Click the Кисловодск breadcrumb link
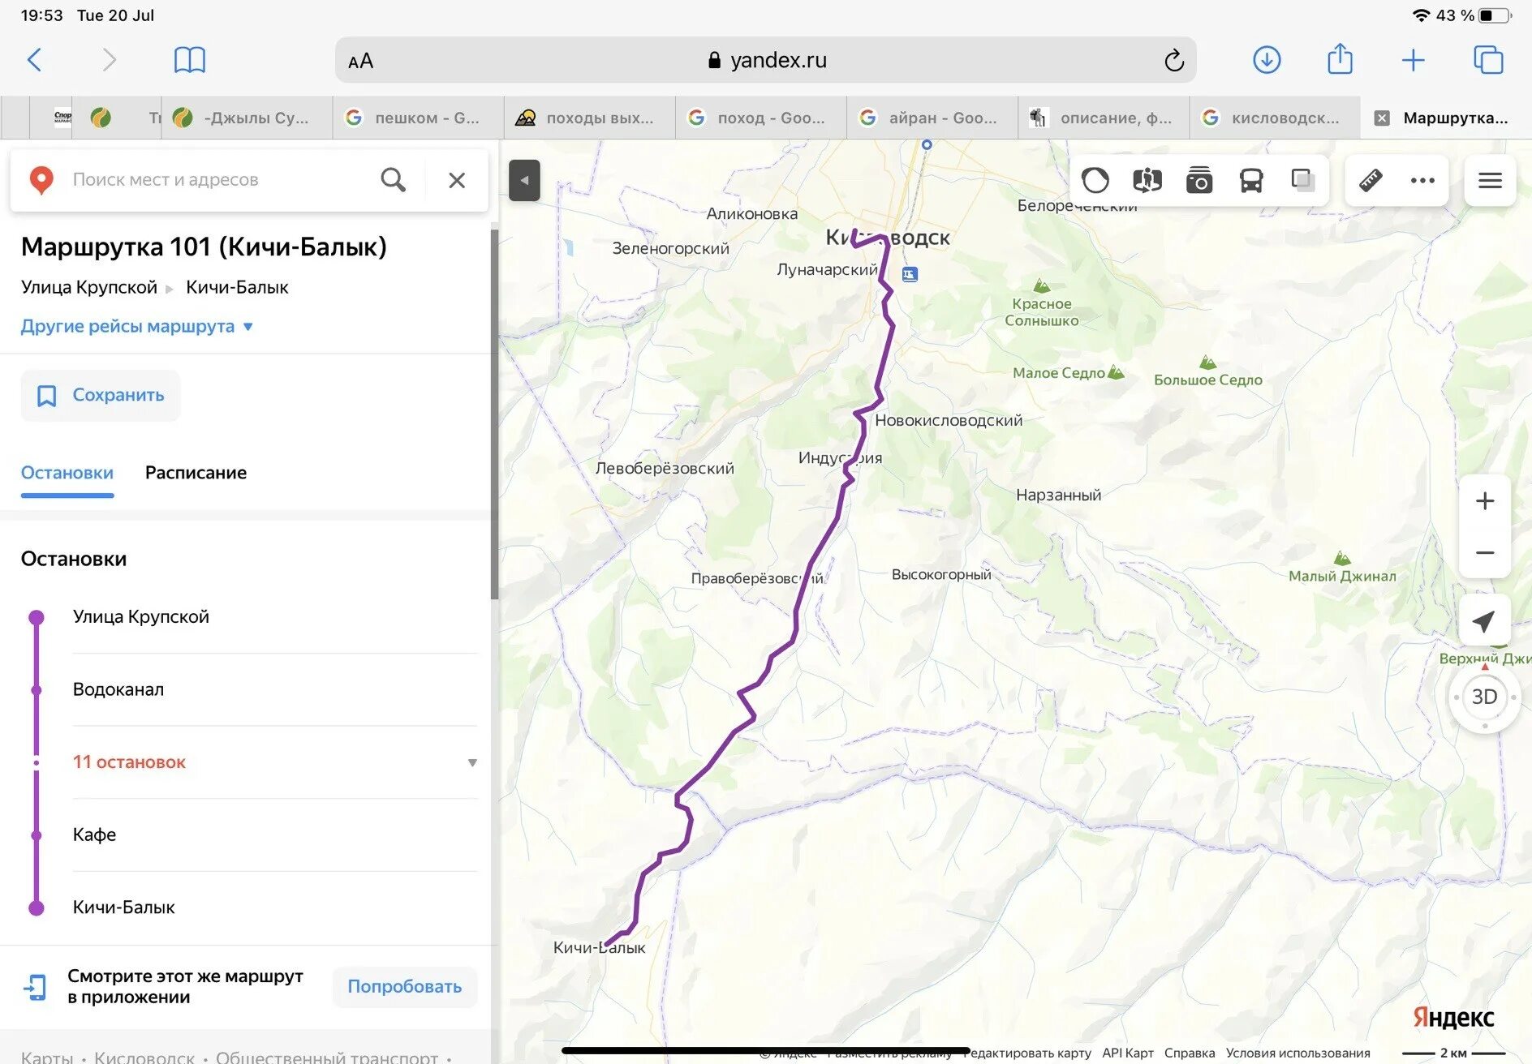This screenshot has height=1064, width=1532. [x=144, y=1058]
